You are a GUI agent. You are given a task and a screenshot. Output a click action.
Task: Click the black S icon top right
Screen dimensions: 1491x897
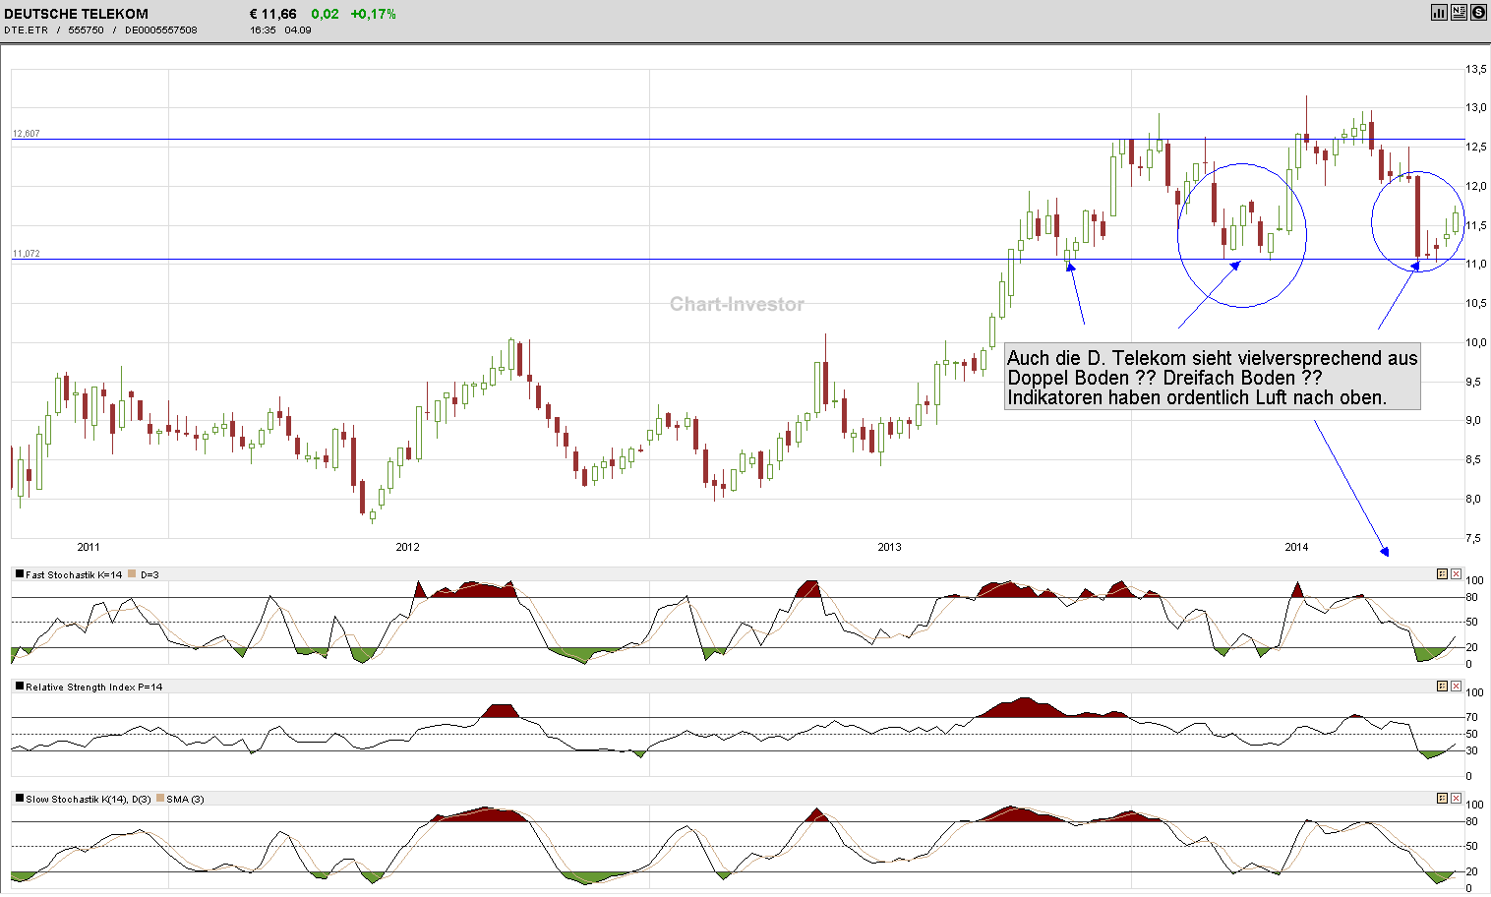1478,13
